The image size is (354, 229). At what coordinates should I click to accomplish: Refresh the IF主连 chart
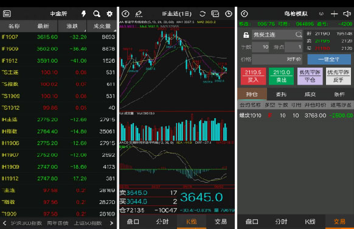tap(203, 14)
